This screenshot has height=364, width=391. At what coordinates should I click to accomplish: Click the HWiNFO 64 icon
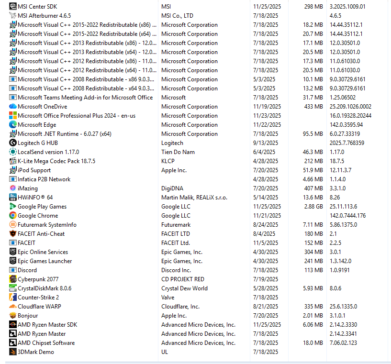13,198
